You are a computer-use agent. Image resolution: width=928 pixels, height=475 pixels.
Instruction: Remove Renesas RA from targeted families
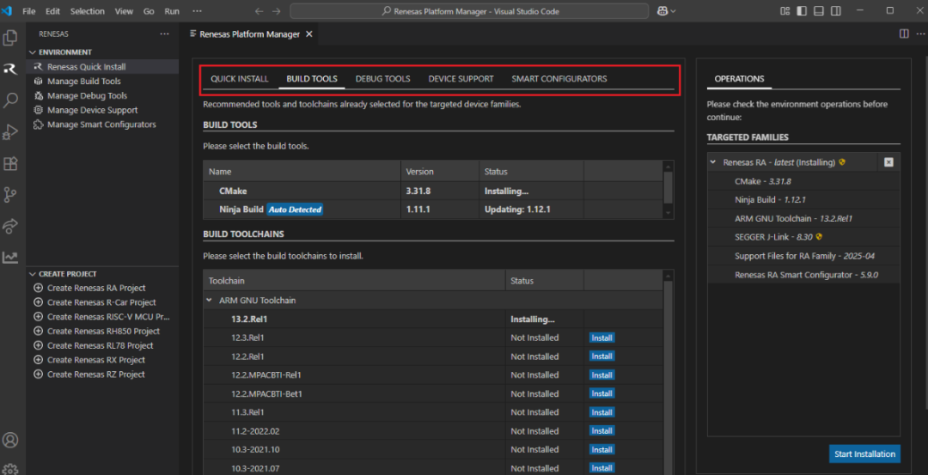(x=888, y=162)
